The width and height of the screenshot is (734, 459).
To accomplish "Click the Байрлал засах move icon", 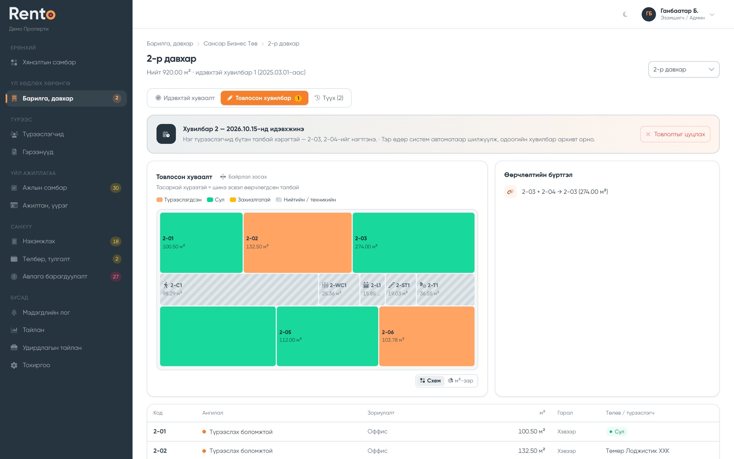I will coord(223,177).
